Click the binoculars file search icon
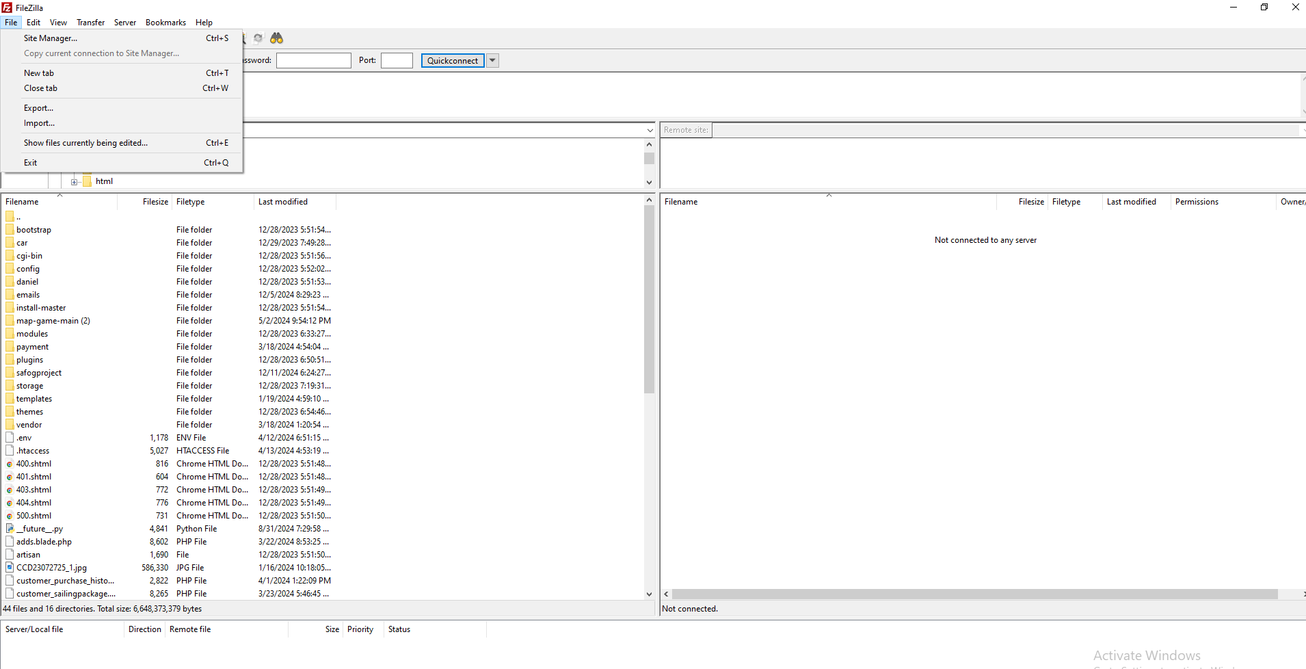The height and width of the screenshot is (669, 1306). point(276,38)
